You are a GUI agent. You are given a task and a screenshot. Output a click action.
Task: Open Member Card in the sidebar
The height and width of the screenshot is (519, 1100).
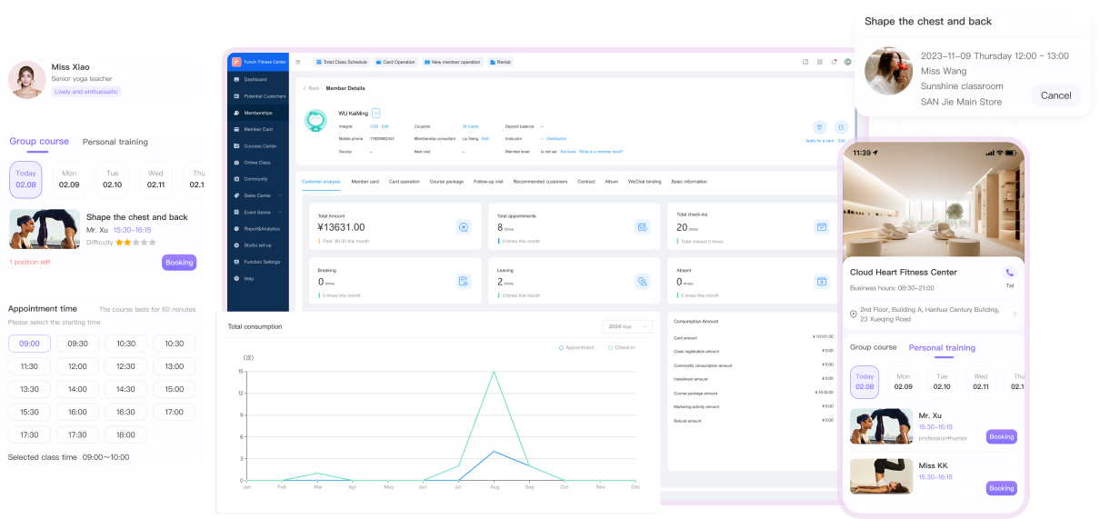pyautogui.click(x=258, y=129)
